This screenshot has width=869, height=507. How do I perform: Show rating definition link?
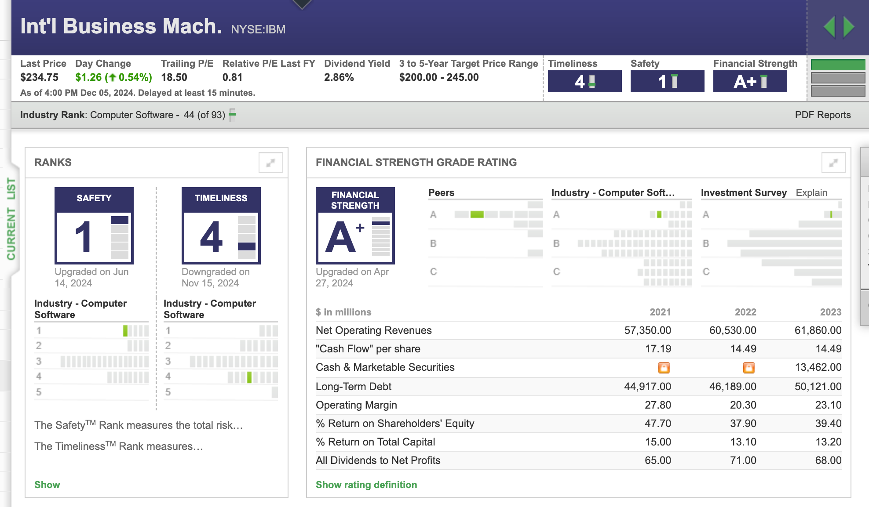366,485
